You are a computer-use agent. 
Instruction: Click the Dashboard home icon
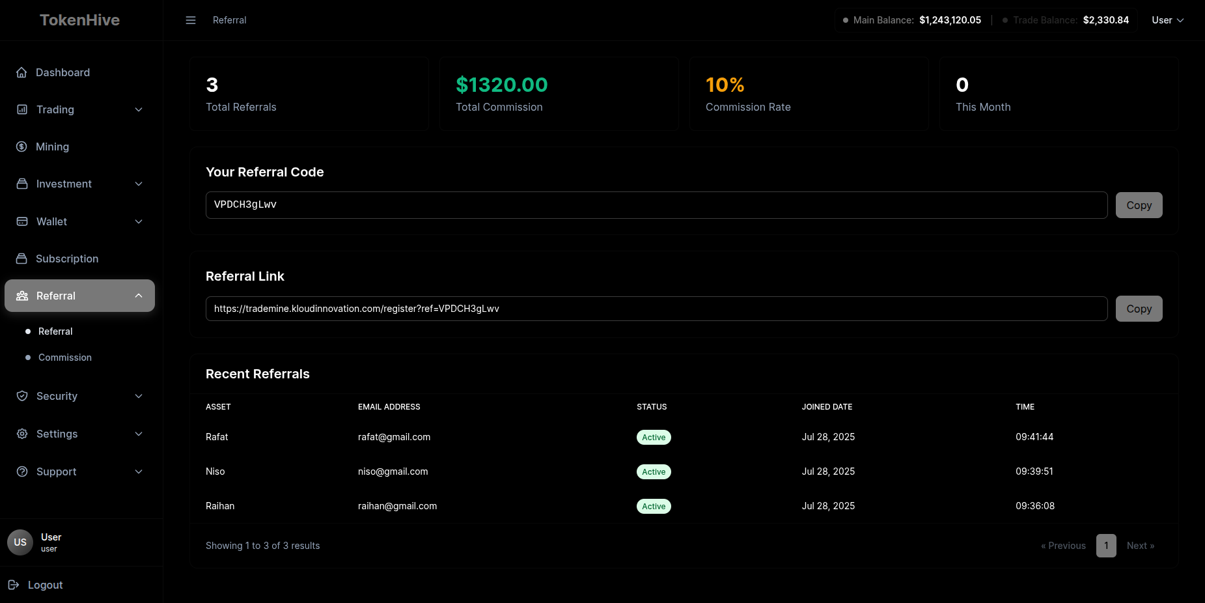click(21, 72)
